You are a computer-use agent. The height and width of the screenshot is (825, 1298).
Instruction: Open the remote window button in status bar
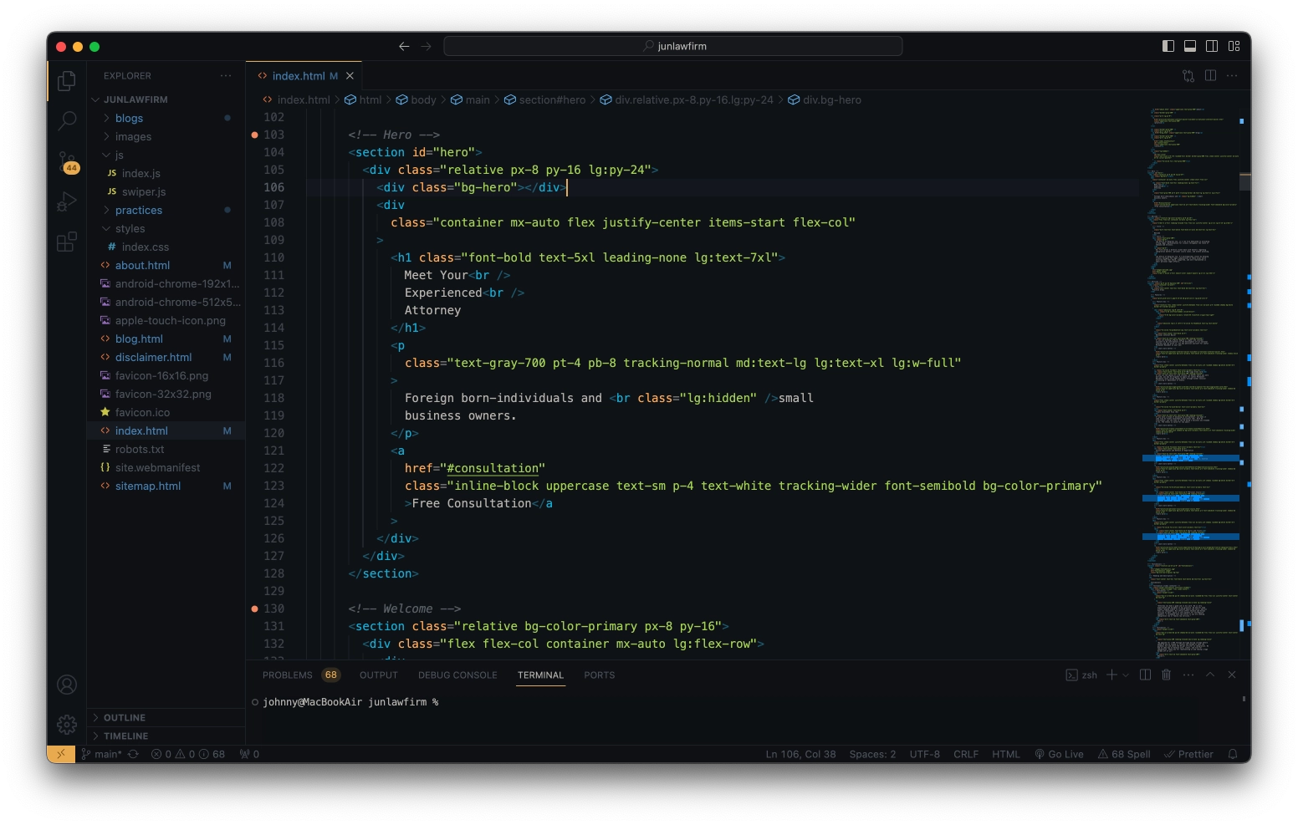pyautogui.click(x=61, y=754)
